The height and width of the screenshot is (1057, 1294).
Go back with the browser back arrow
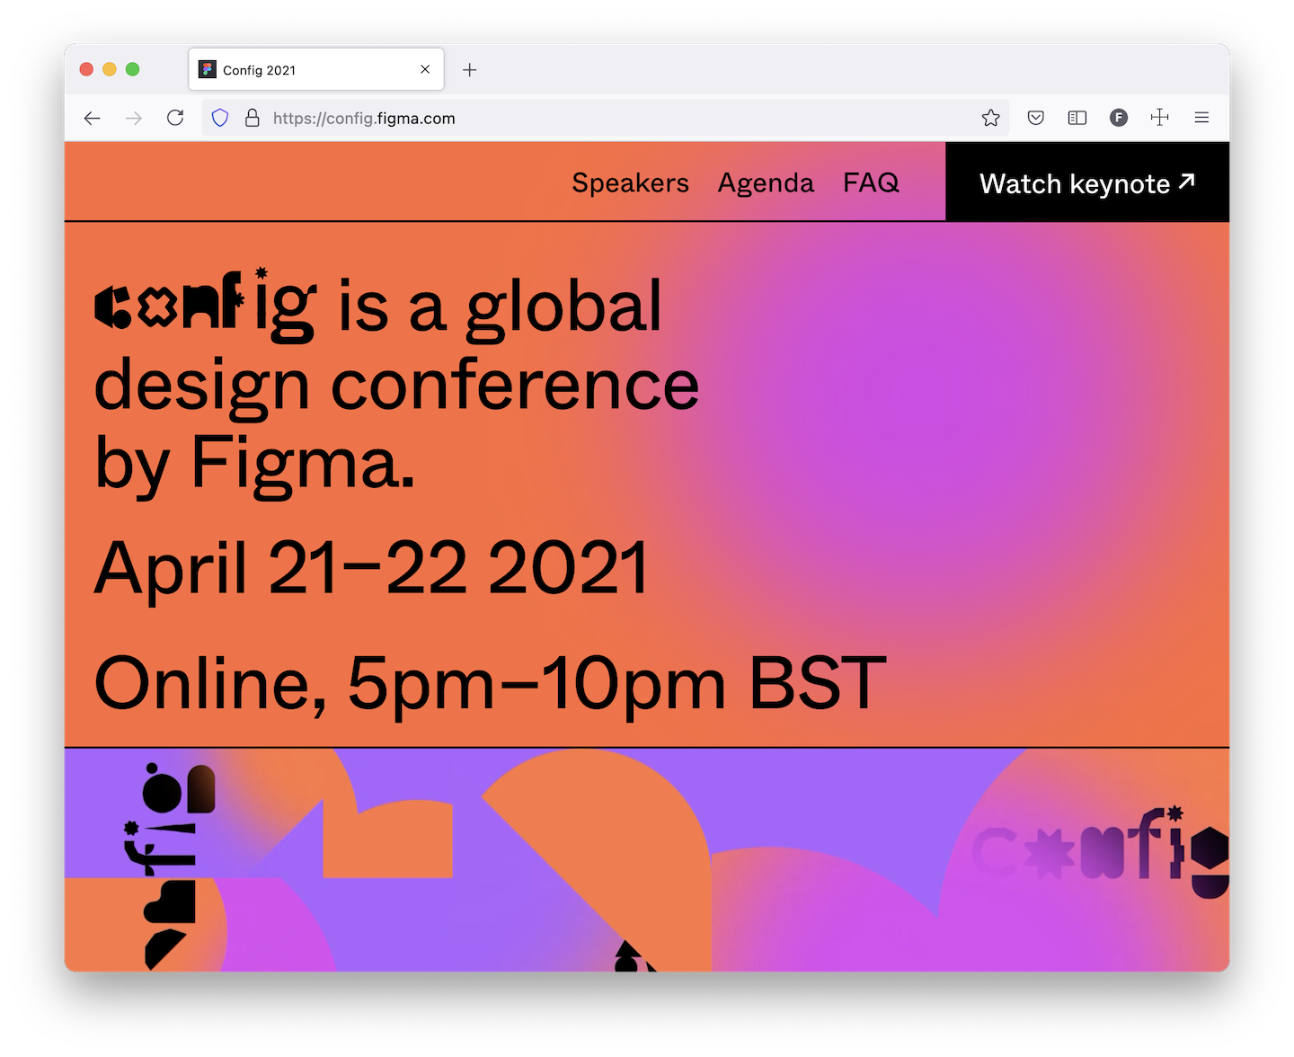(92, 118)
